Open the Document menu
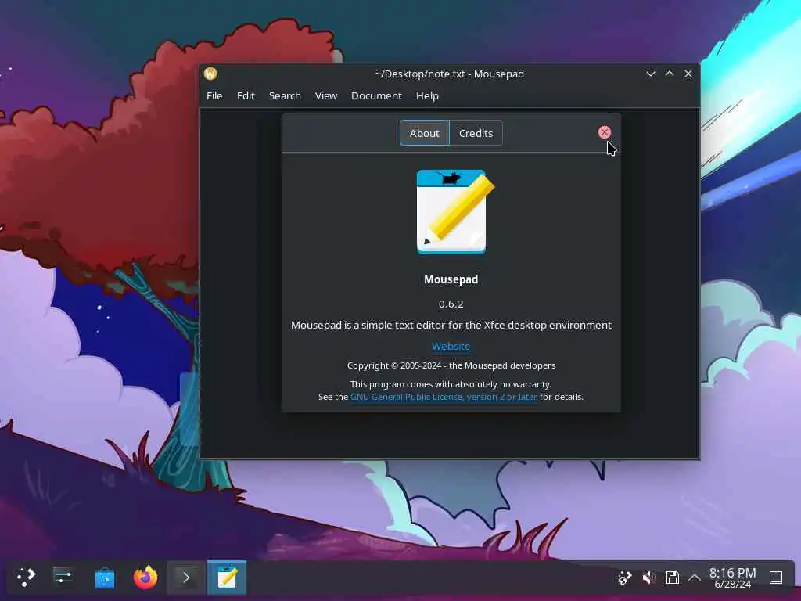 (x=376, y=96)
